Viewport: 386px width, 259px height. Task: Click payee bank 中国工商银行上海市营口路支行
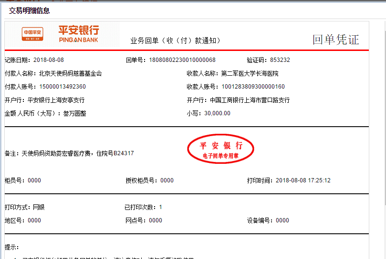tap(250, 100)
